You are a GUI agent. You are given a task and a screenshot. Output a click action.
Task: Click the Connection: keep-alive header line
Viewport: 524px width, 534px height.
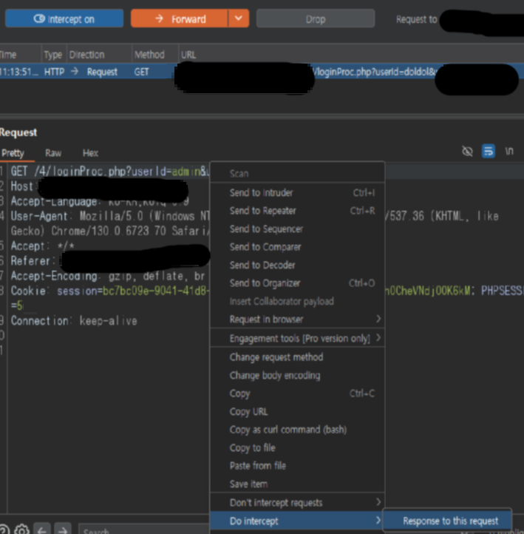click(x=74, y=320)
